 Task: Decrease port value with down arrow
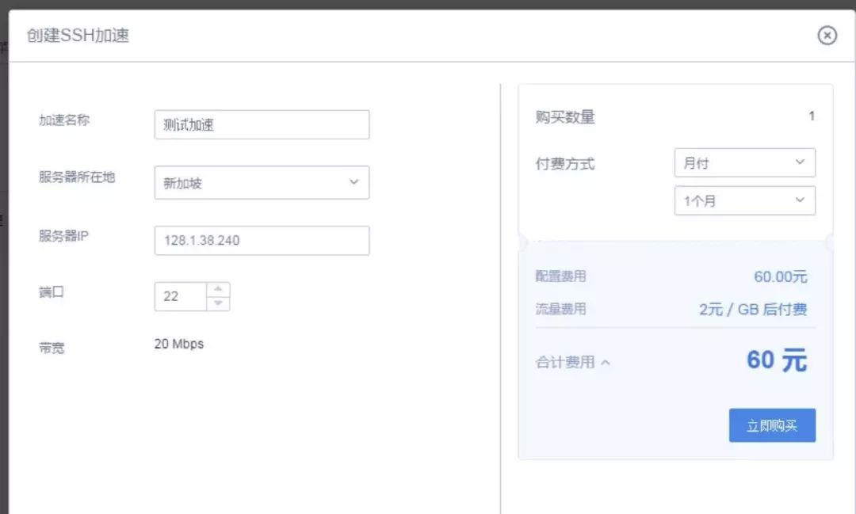(x=219, y=303)
